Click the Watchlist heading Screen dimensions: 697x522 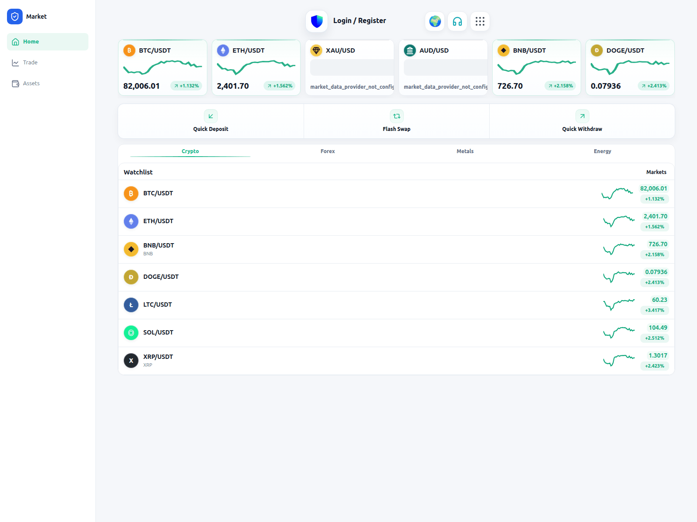138,172
